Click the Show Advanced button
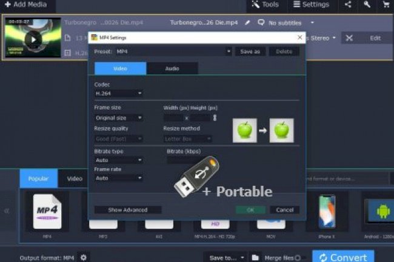The height and width of the screenshot is (262, 394). click(x=128, y=210)
